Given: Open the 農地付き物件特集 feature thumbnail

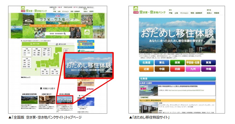Looking at the screenshot, I should click(x=30, y=100).
